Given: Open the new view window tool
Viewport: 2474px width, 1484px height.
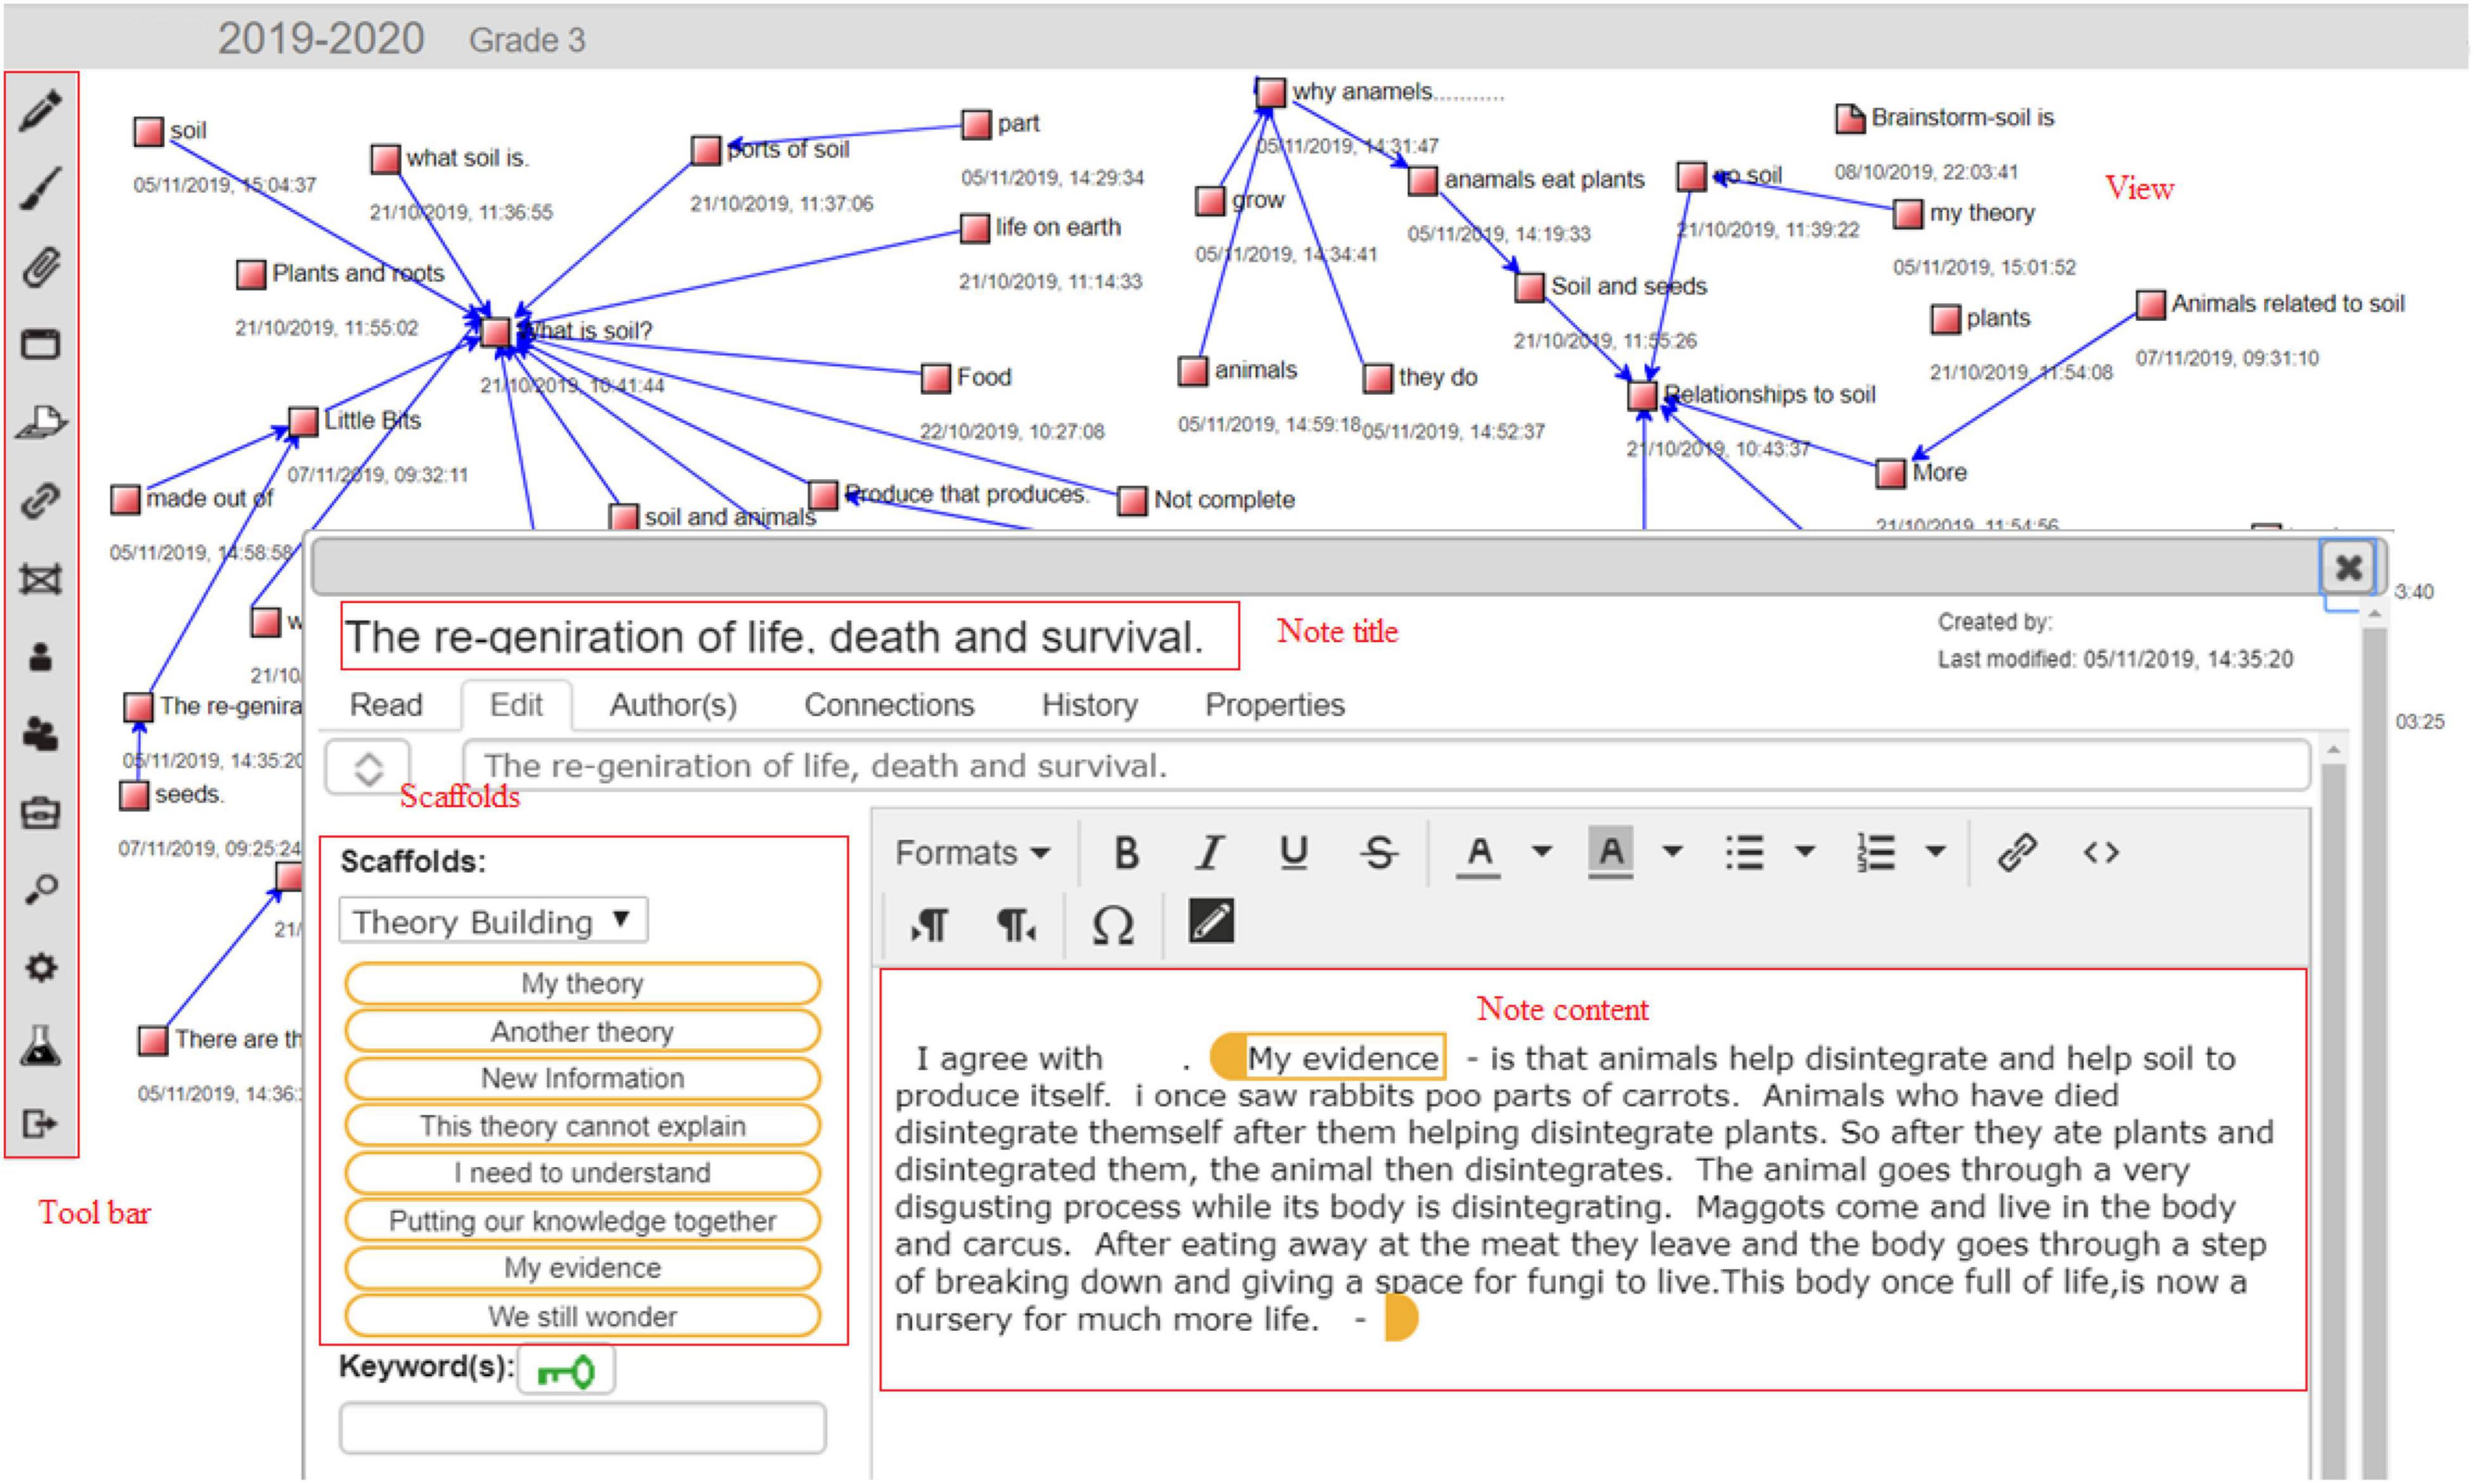Looking at the screenshot, I should 40,344.
